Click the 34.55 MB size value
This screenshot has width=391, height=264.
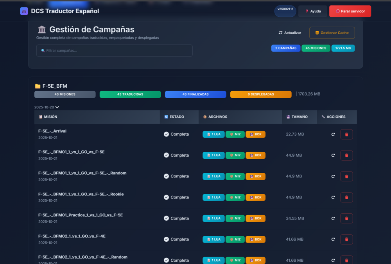coord(295,218)
